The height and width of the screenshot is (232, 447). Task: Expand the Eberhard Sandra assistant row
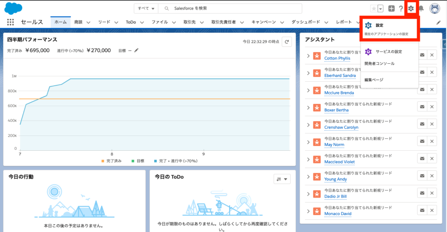coord(308,73)
